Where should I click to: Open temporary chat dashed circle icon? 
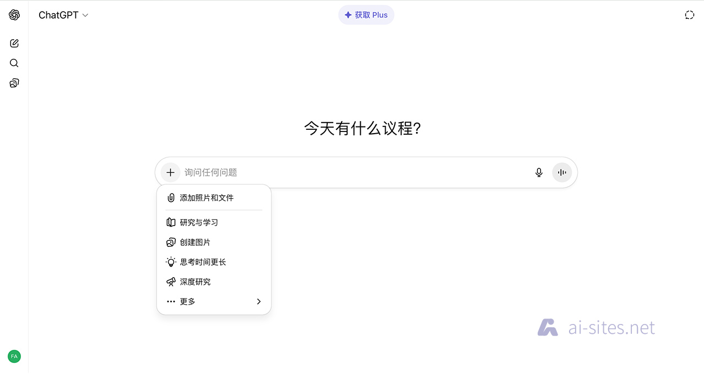point(689,15)
